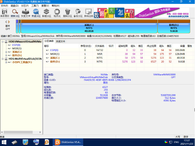Launch the 快速分区 quick partition tool
The image size is (195, 146).
[x=36, y=13]
